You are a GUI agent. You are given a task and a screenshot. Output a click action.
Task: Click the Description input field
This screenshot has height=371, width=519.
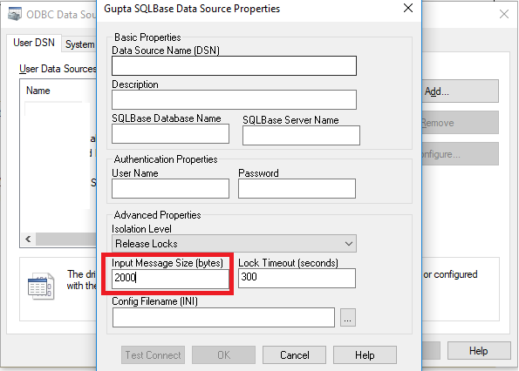(x=234, y=99)
